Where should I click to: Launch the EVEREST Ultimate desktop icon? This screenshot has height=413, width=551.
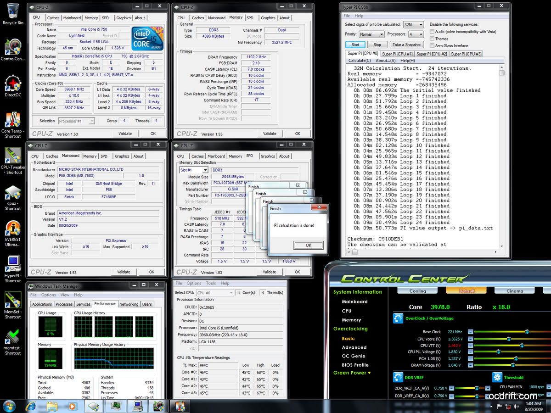coord(13,229)
